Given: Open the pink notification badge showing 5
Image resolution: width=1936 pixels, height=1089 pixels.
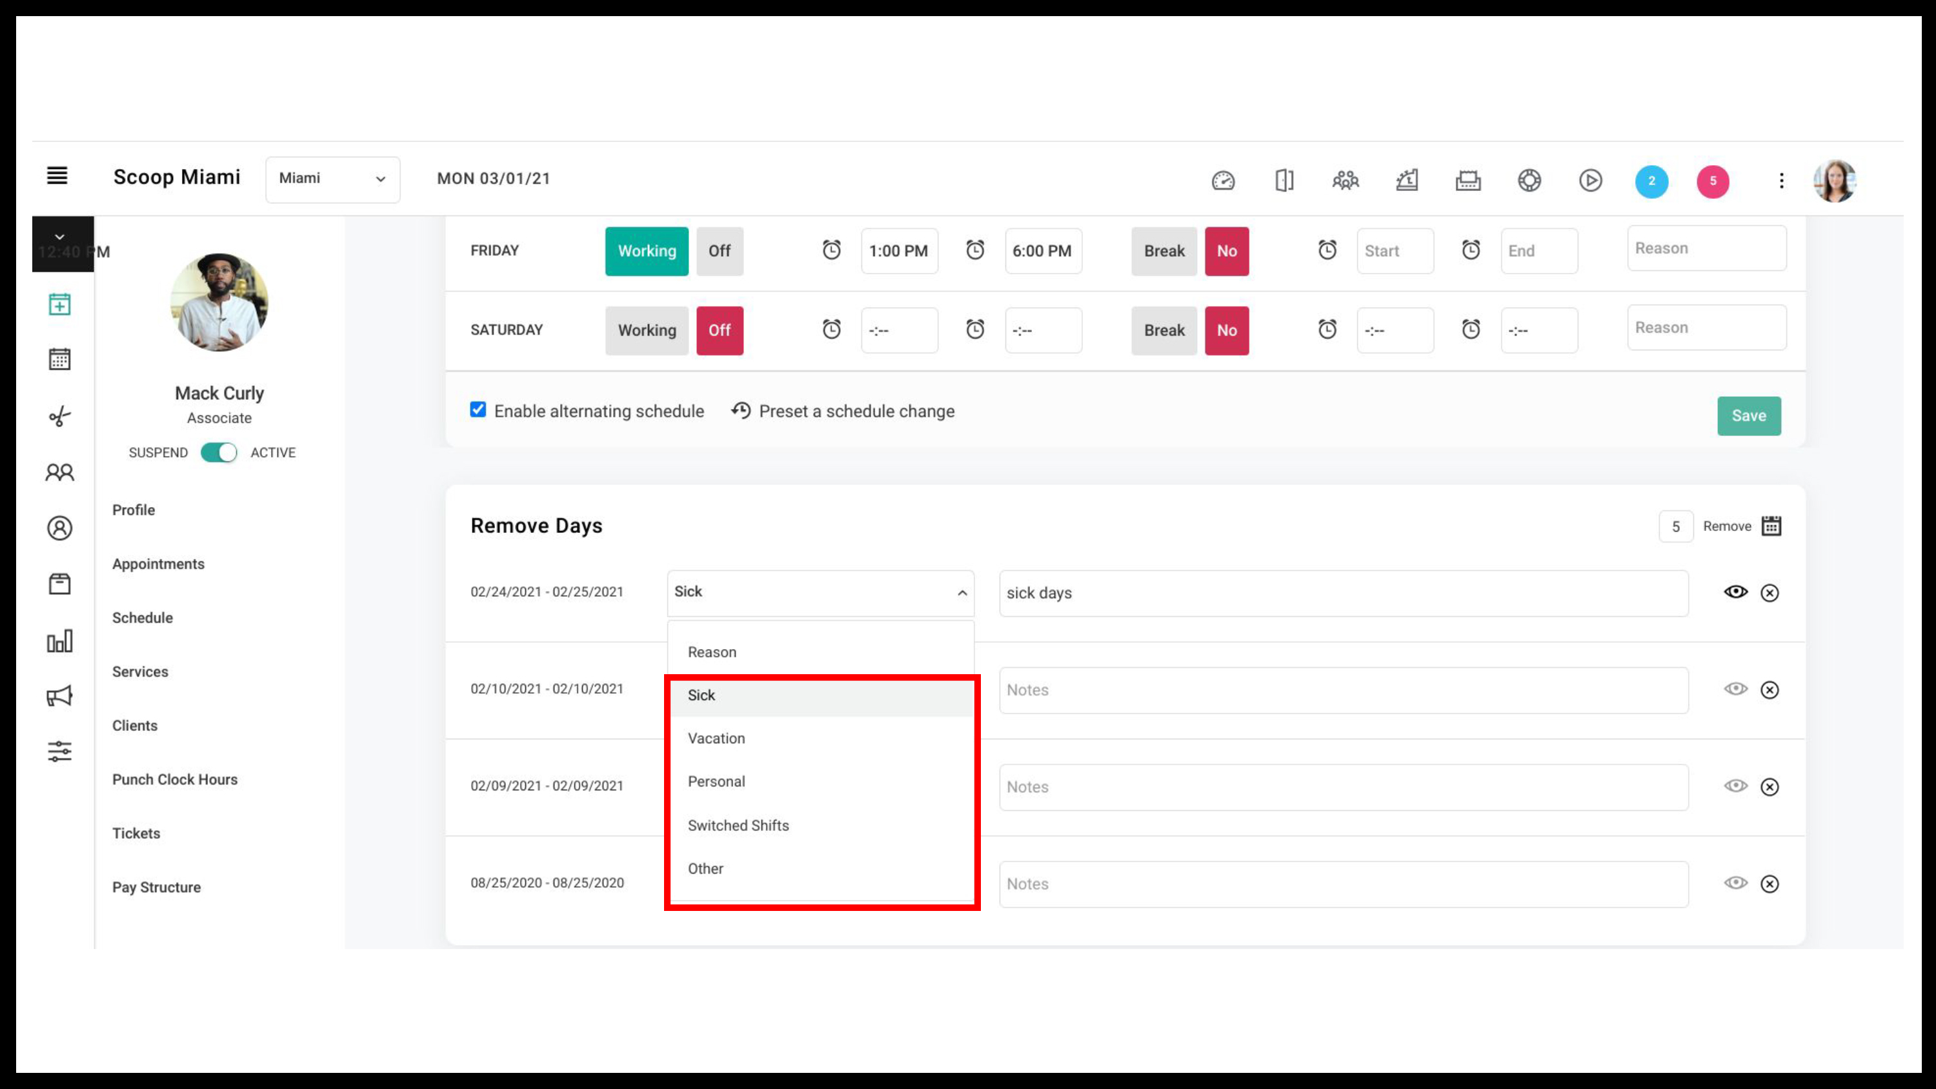Looking at the screenshot, I should click(x=1713, y=181).
